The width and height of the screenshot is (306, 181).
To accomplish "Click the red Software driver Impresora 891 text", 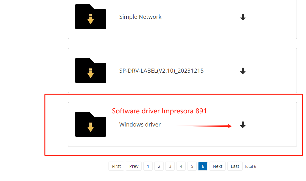I will point(159,111).
